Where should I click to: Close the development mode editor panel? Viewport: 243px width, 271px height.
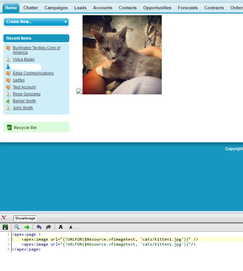pyautogui.click(x=4, y=218)
